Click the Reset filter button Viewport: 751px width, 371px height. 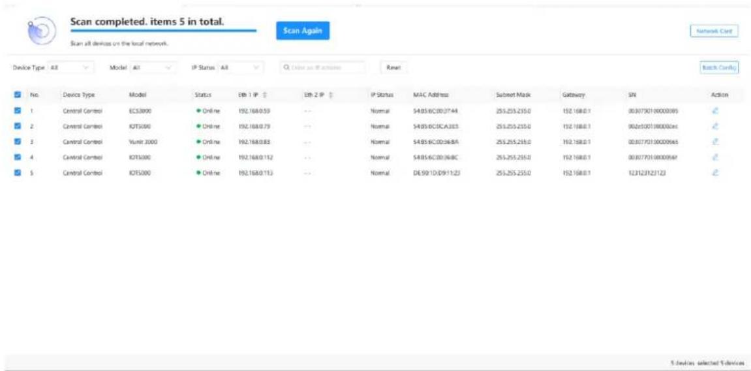393,67
